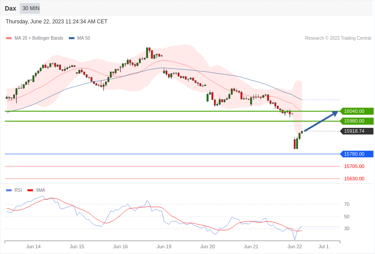
Task: Select the 16040.00 green resistance label
Action: 356,111
